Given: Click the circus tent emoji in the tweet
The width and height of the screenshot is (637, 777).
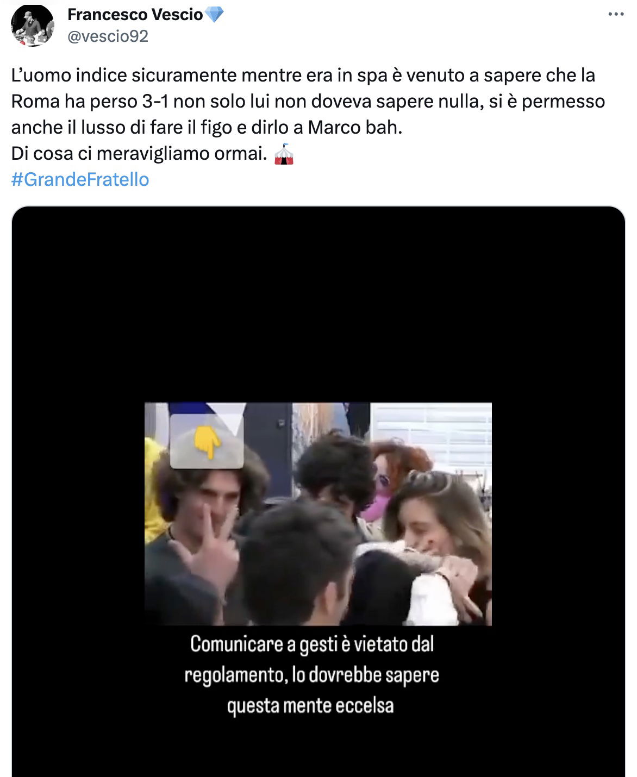Looking at the screenshot, I should 284,154.
